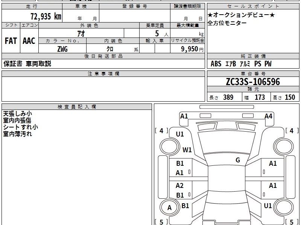Image resolution: width=301 pixels, height=225 pixels.
Task: Click the 9,950円 recycle deposit value
Action: [x=192, y=49]
